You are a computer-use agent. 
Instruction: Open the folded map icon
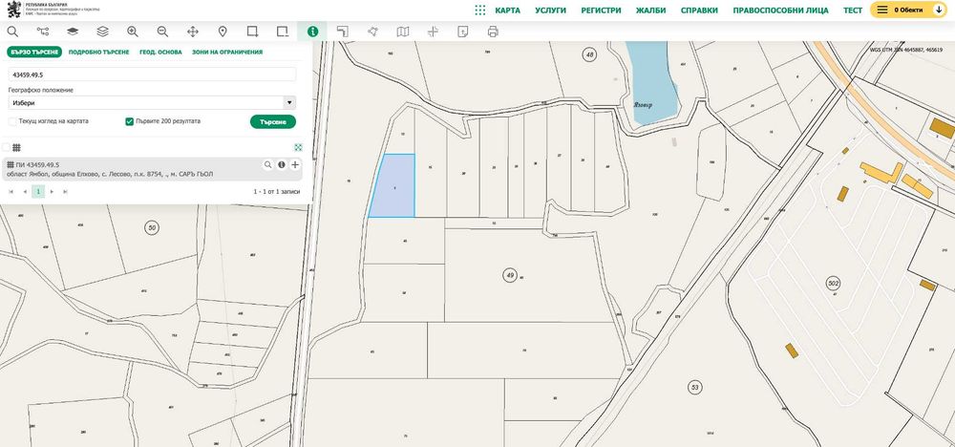403,32
